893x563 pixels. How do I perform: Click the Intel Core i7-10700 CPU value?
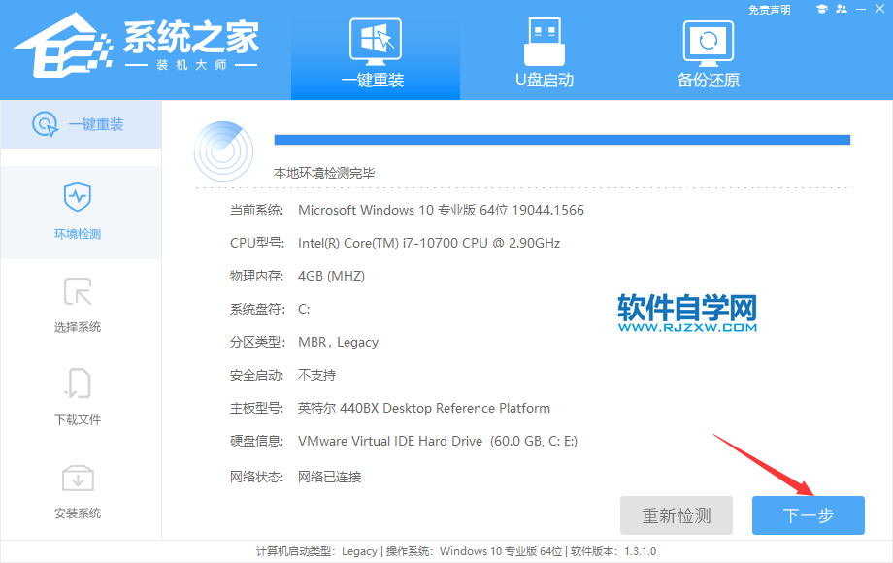[429, 243]
